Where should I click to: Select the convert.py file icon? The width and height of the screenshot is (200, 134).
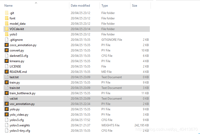tap(7, 50)
